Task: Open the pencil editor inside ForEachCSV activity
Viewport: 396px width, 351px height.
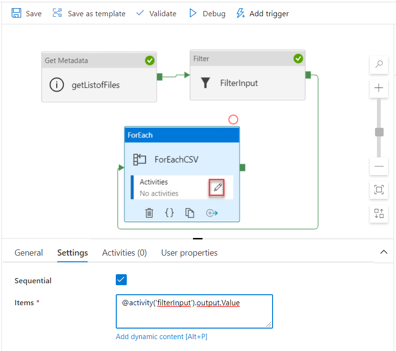Action: tap(217, 187)
